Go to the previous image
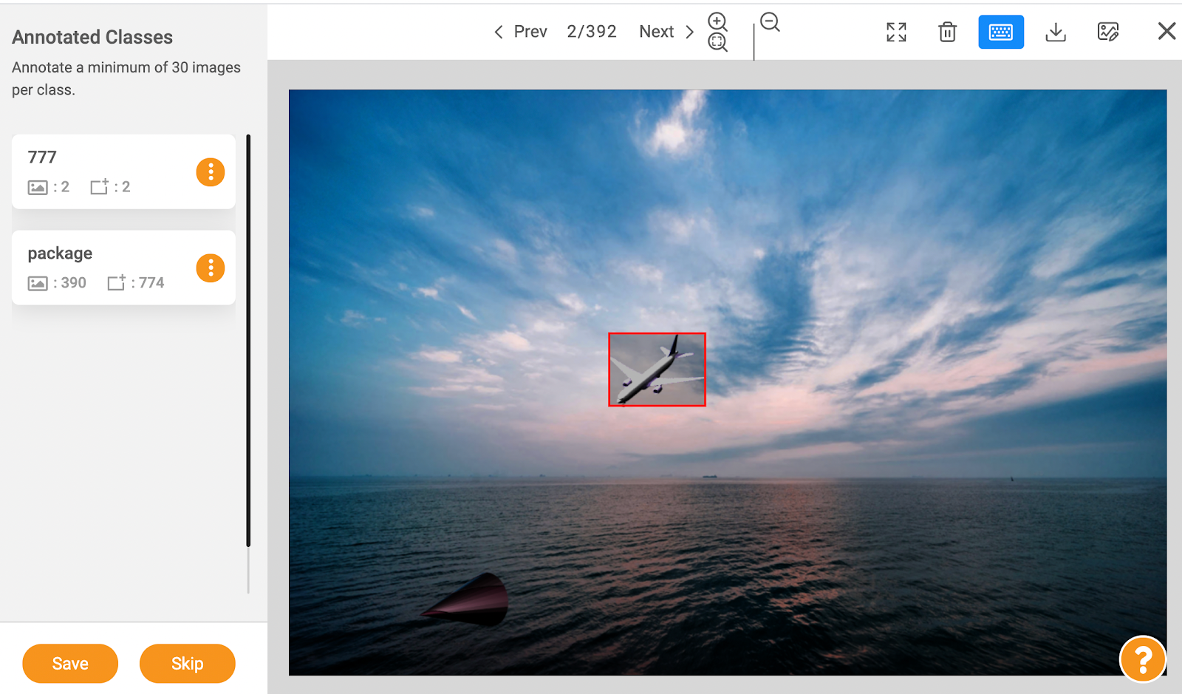Screen dimensions: 1182x694 [x=529, y=32]
